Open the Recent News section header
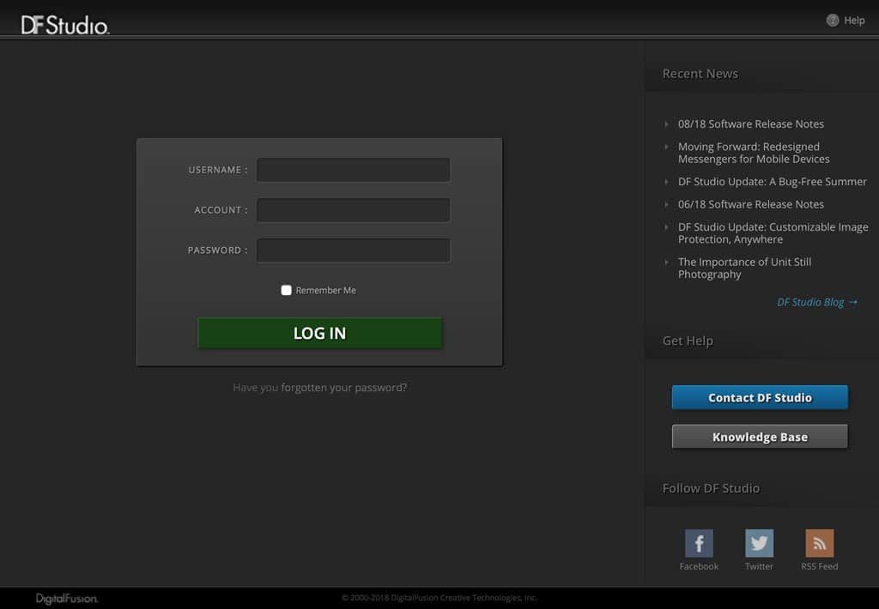Image resolution: width=879 pixels, height=609 pixels. (x=700, y=74)
